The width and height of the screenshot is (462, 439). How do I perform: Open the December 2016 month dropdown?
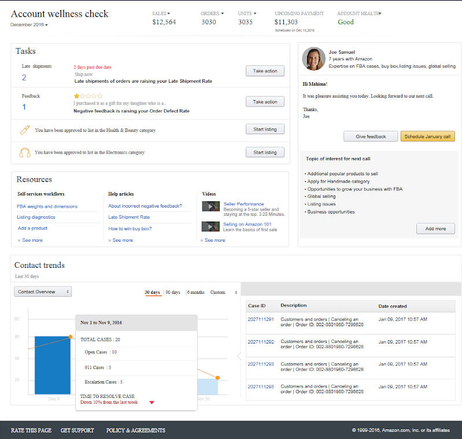point(29,25)
